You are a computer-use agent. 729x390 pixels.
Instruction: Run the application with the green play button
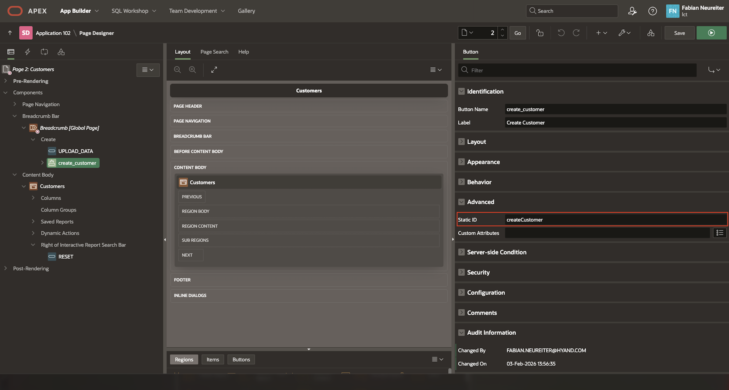(x=711, y=33)
